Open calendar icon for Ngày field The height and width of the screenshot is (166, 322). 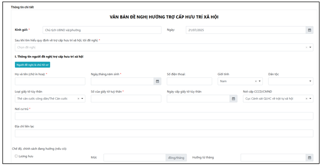(309, 30)
